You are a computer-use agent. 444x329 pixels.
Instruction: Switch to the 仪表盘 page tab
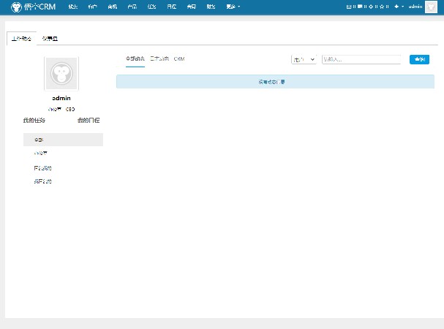coord(50,39)
